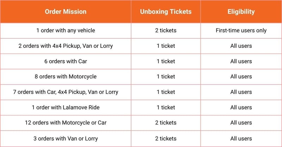
Task: Click 'All users' in the Motorcycle row
Action: click(x=241, y=77)
